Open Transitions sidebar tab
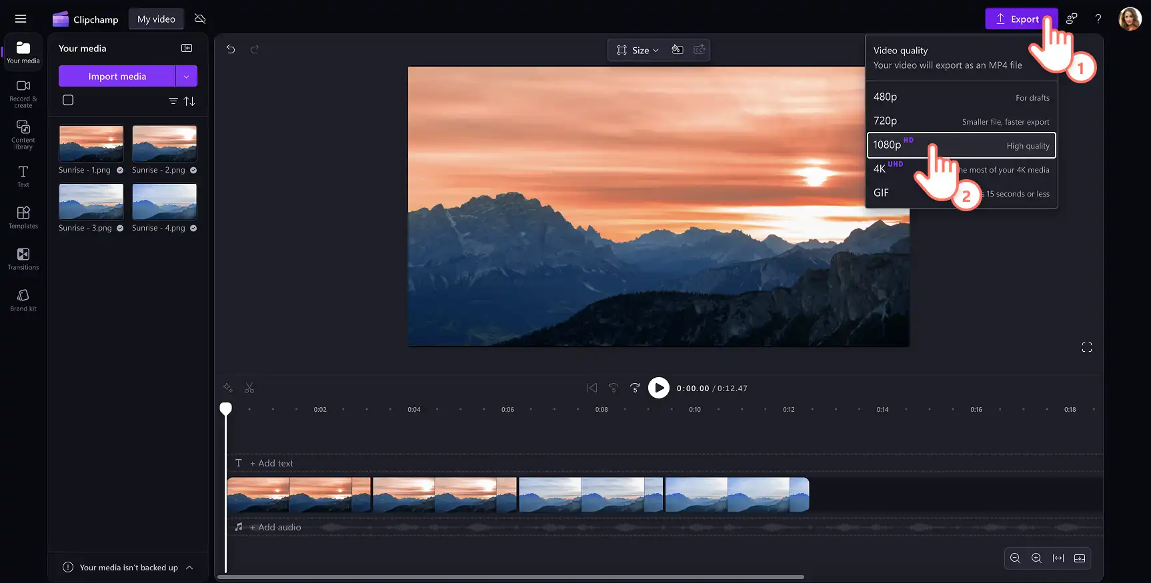 tap(23, 259)
